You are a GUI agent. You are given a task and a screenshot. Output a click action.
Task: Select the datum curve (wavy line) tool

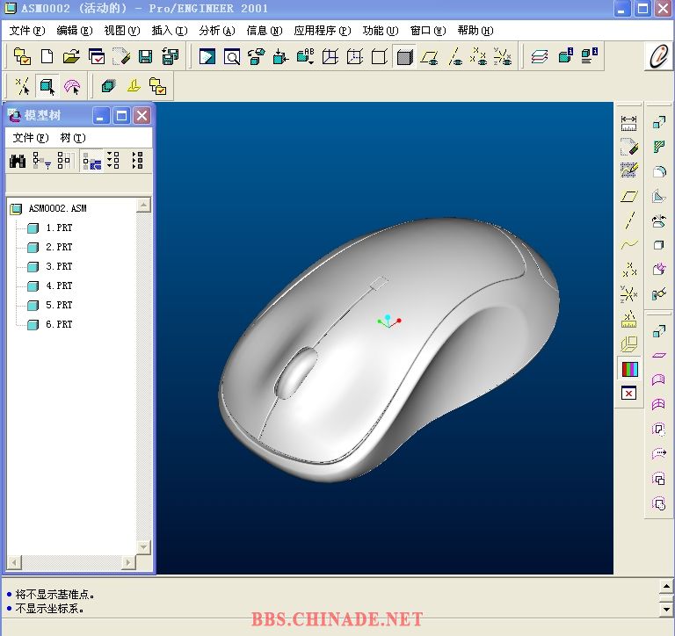pyautogui.click(x=628, y=246)
